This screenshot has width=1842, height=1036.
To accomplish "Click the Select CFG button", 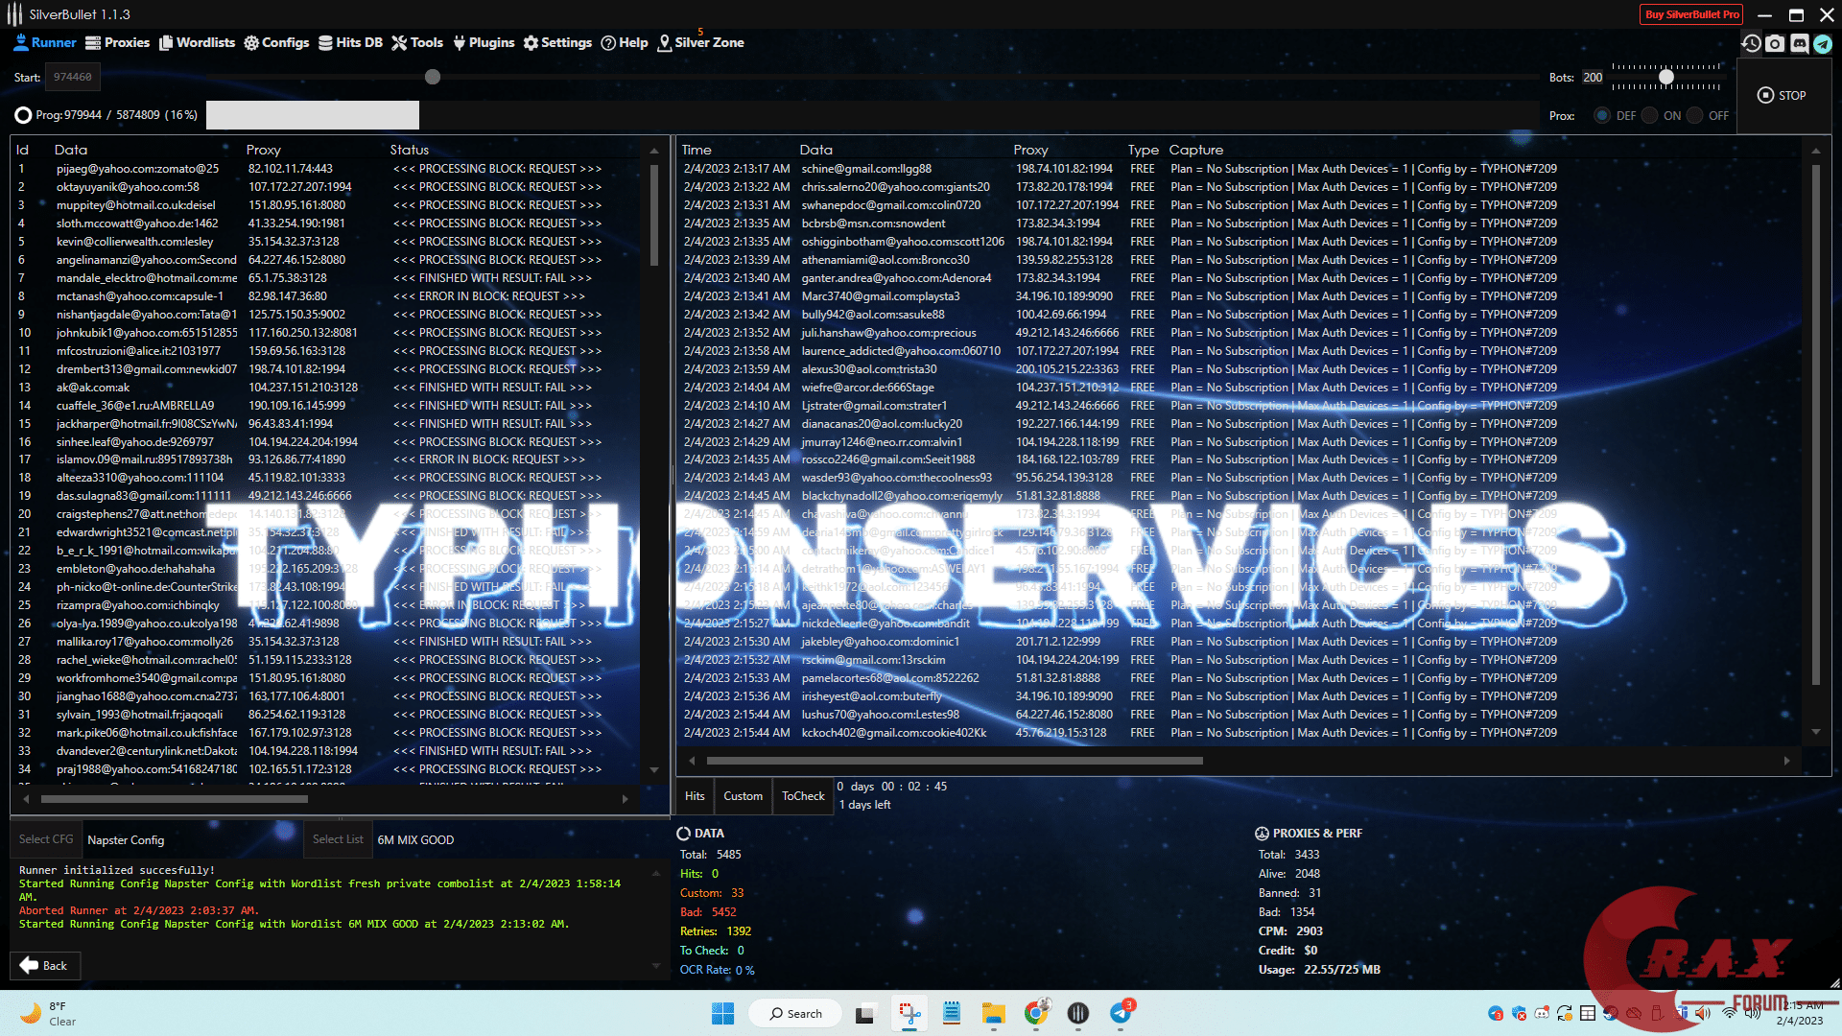I will point(46,839).
